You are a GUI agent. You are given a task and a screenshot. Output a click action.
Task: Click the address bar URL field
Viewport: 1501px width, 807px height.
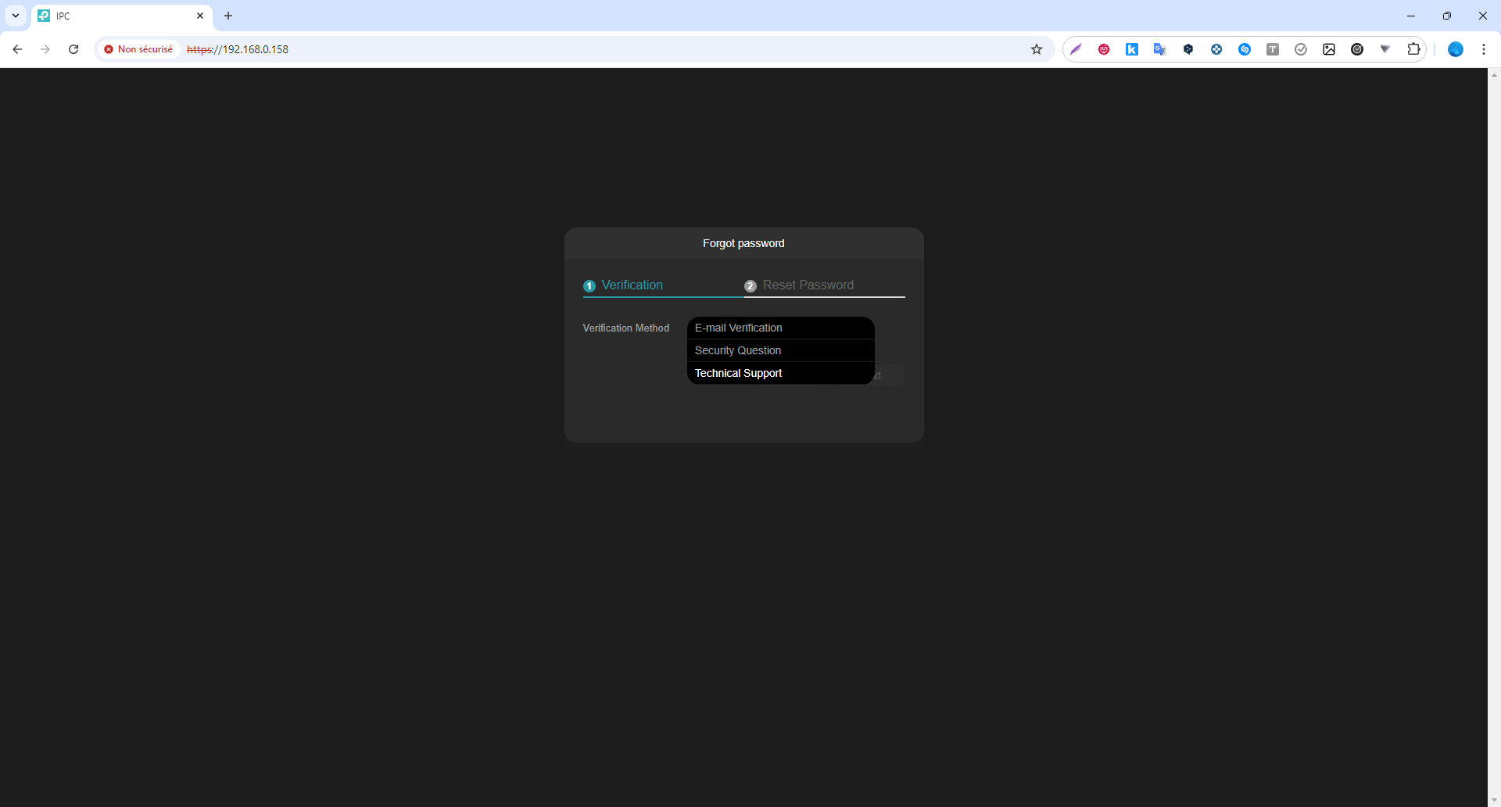pyautogui.click(x=547, y=49)
